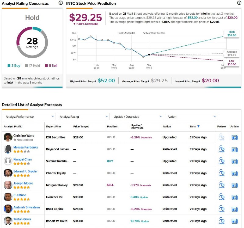Open Joseph Moore analyst profile link

click(23, 183)
